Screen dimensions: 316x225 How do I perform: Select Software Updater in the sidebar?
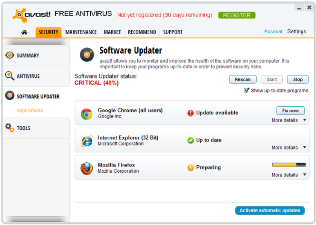[36, 97]
